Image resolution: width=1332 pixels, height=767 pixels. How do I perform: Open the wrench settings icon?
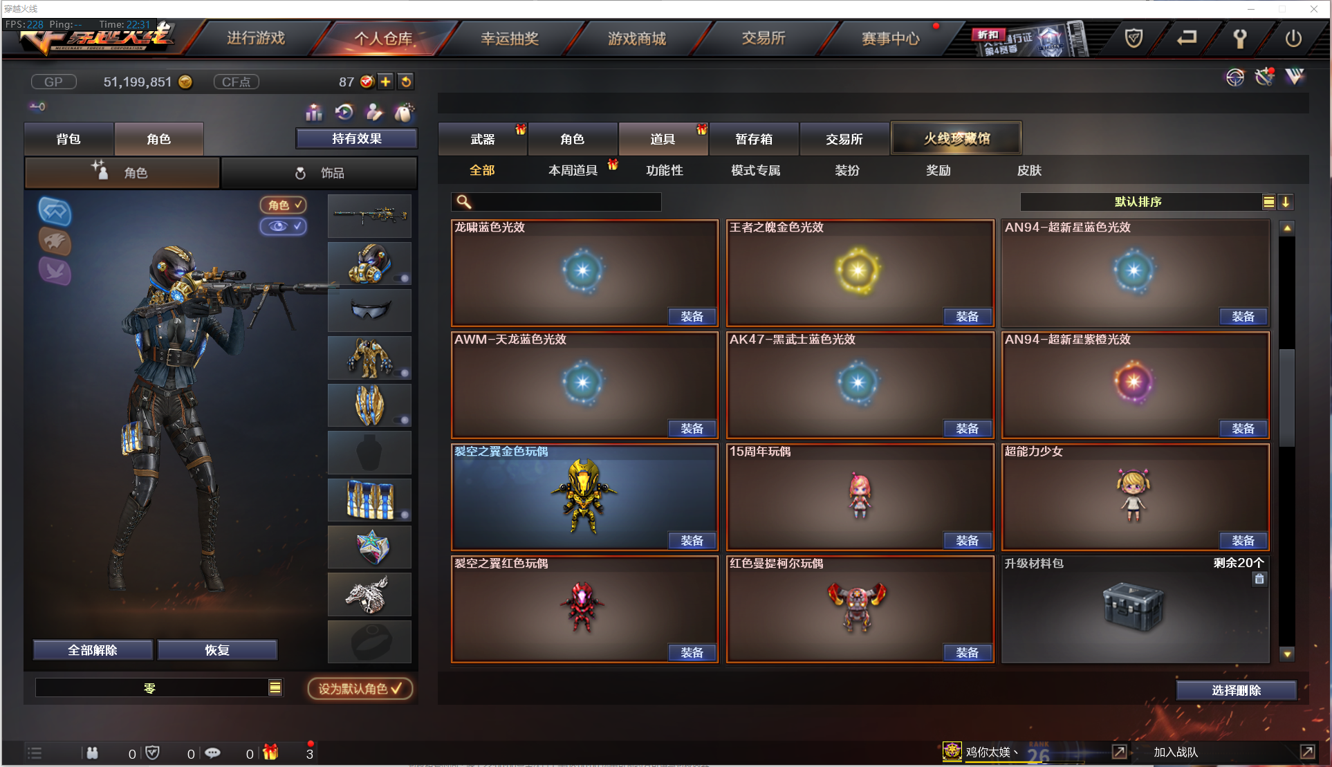click(1239, 39)
